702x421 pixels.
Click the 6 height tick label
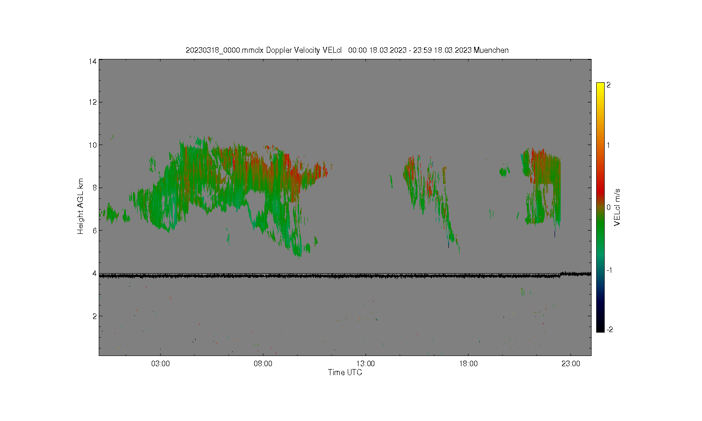(x=94, y=230)
